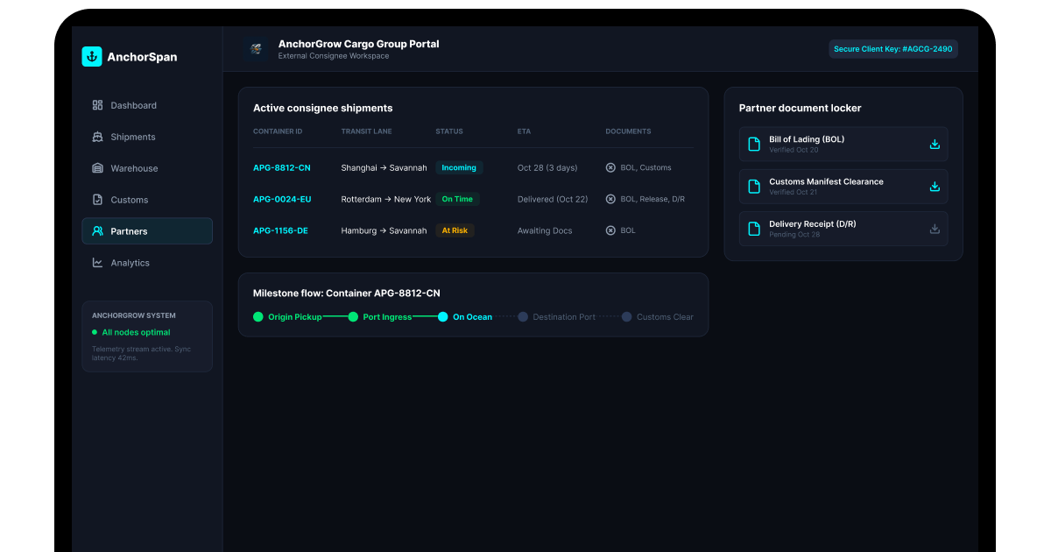Select the Port Ingress milestone dot

coord(353,317)
